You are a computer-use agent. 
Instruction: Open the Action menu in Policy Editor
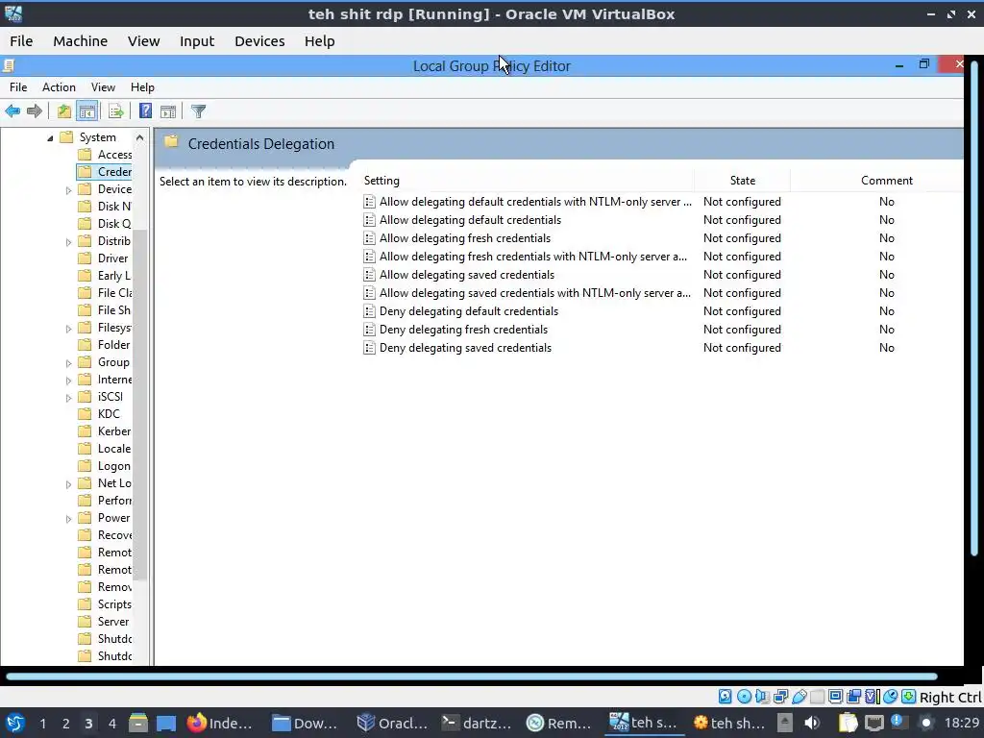[59, 87]
